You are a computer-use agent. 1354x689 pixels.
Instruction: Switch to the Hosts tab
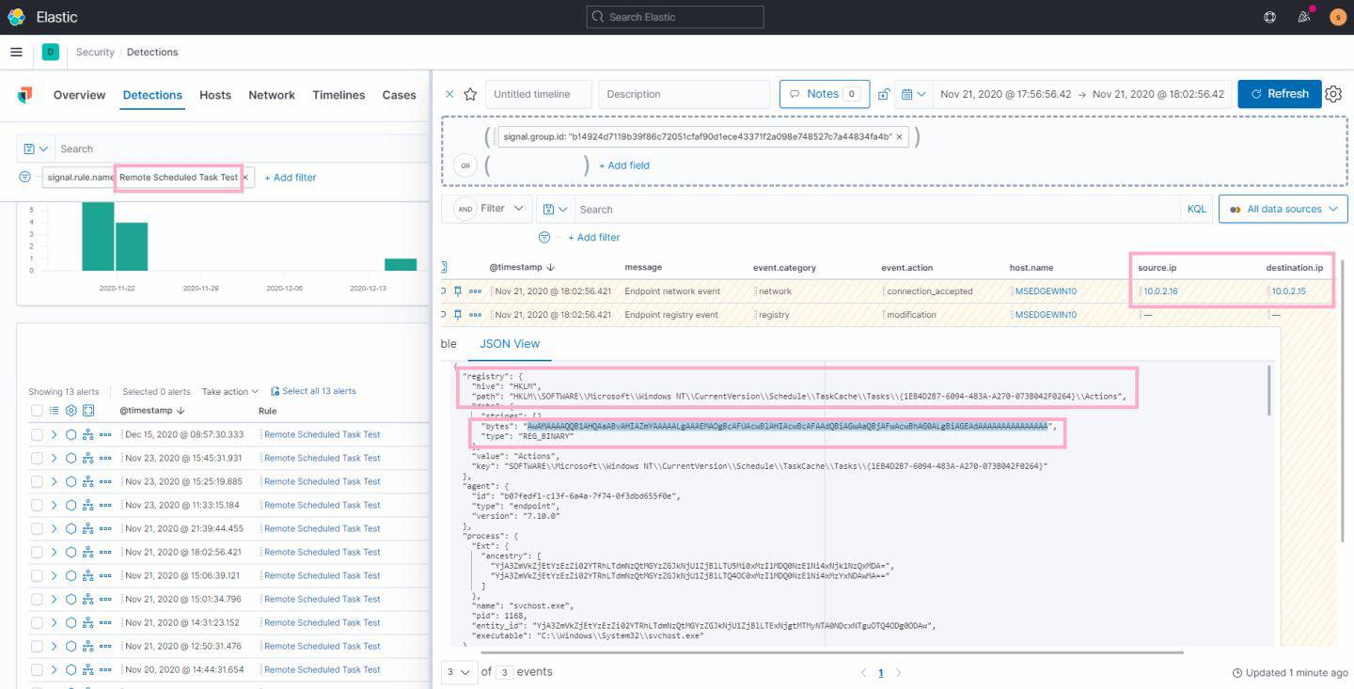pyautogui.click(x=214, y=95)
